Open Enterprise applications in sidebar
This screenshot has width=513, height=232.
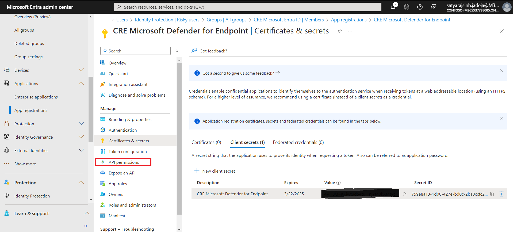coord(36,97)
